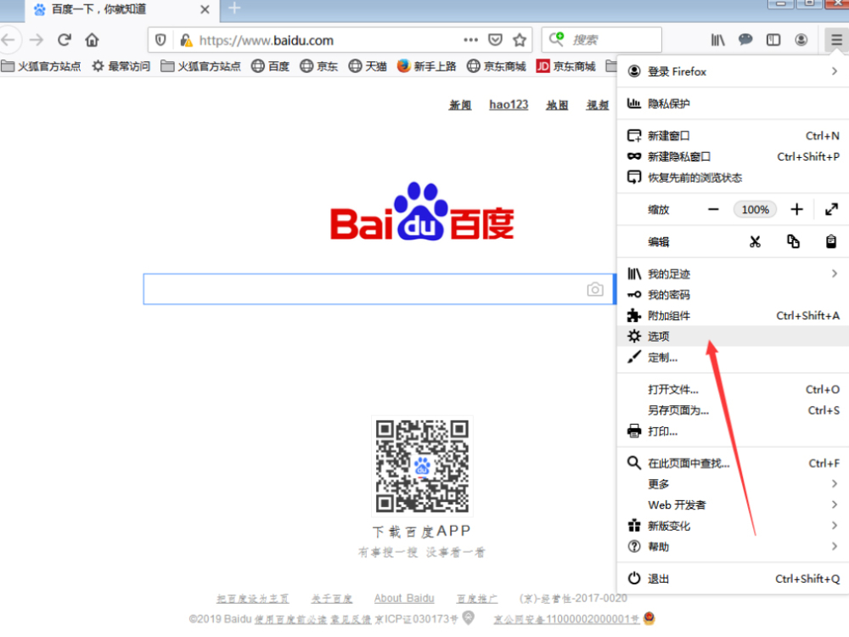Open 隐私保护 from the menu
The height and width of the screenshot is (637, 849).
(x=734, y=104)
